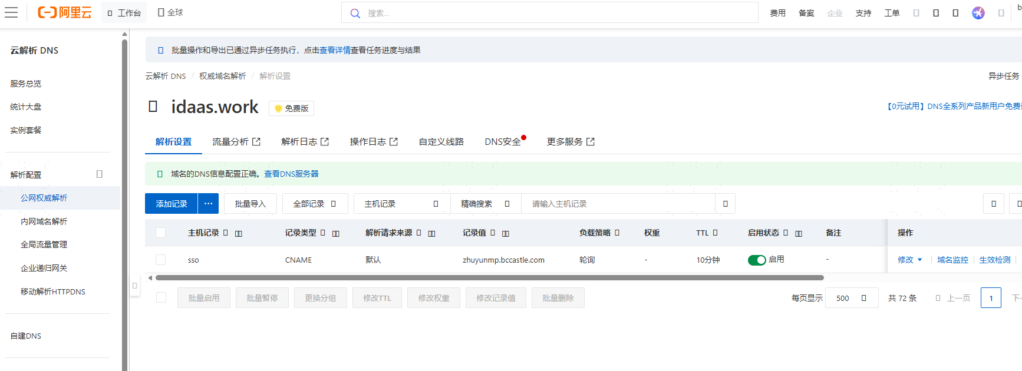Open 异步任务 at top right

1003,76
